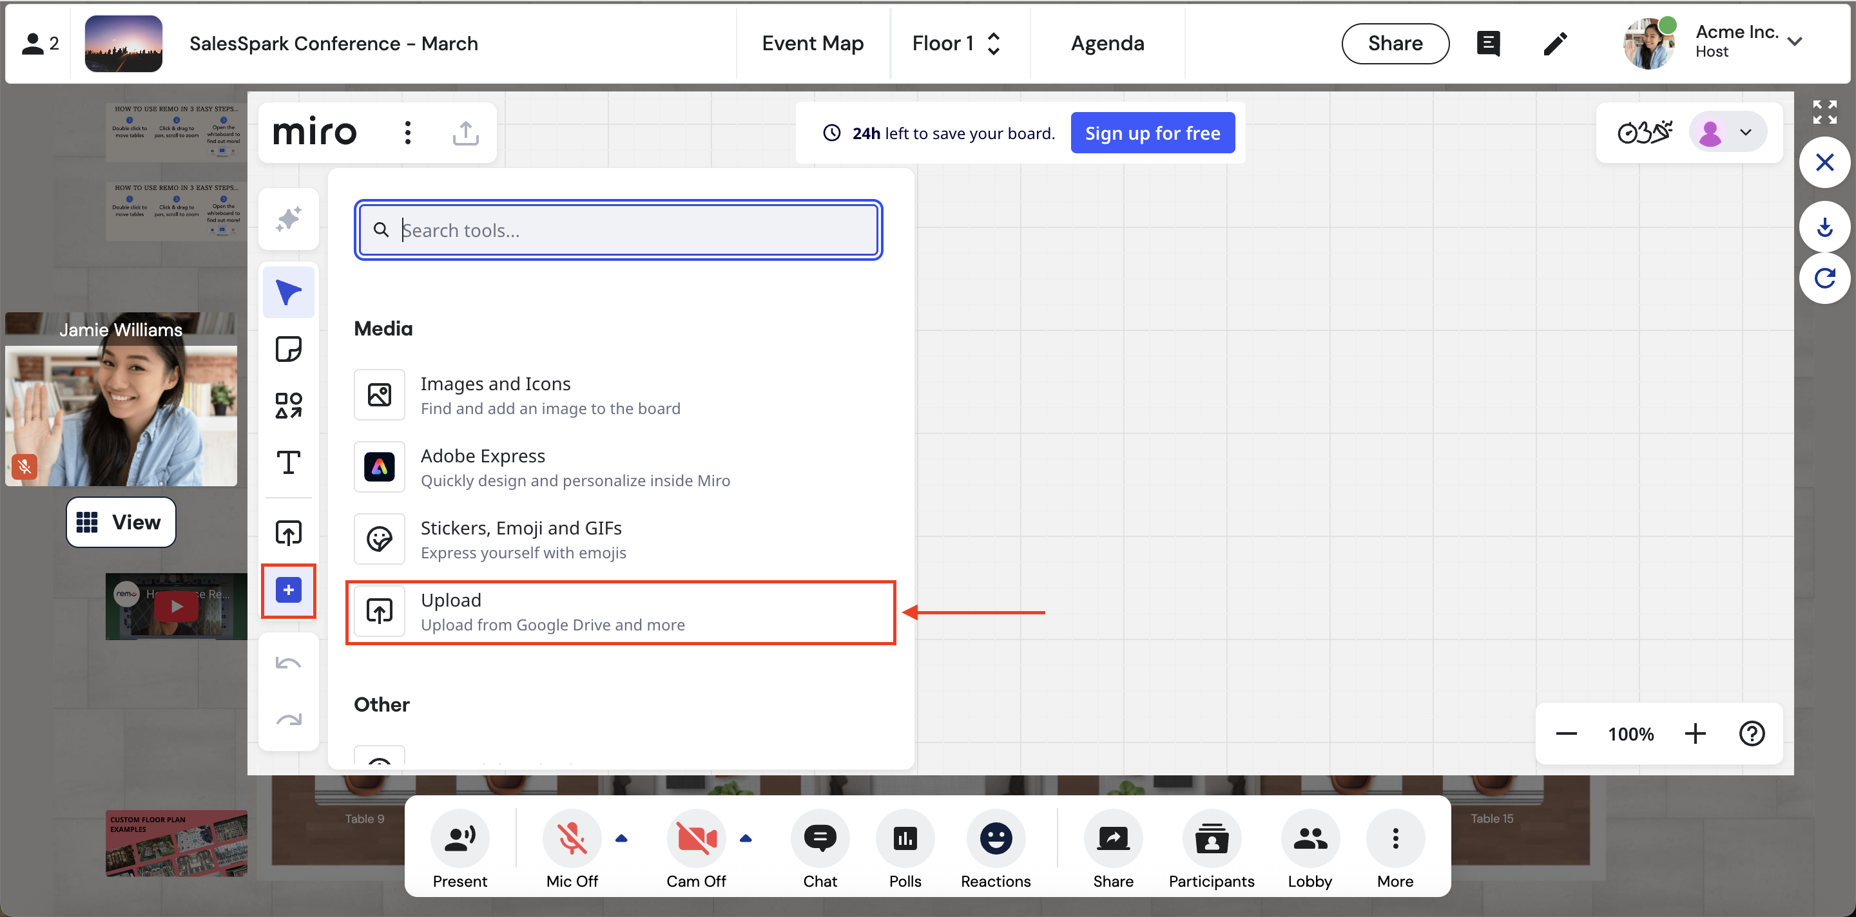Click the undo arrow in Miro toolbar
The height and width of the screenshot is (917, 1856).
pyautogui.click(x=288, y=663)
